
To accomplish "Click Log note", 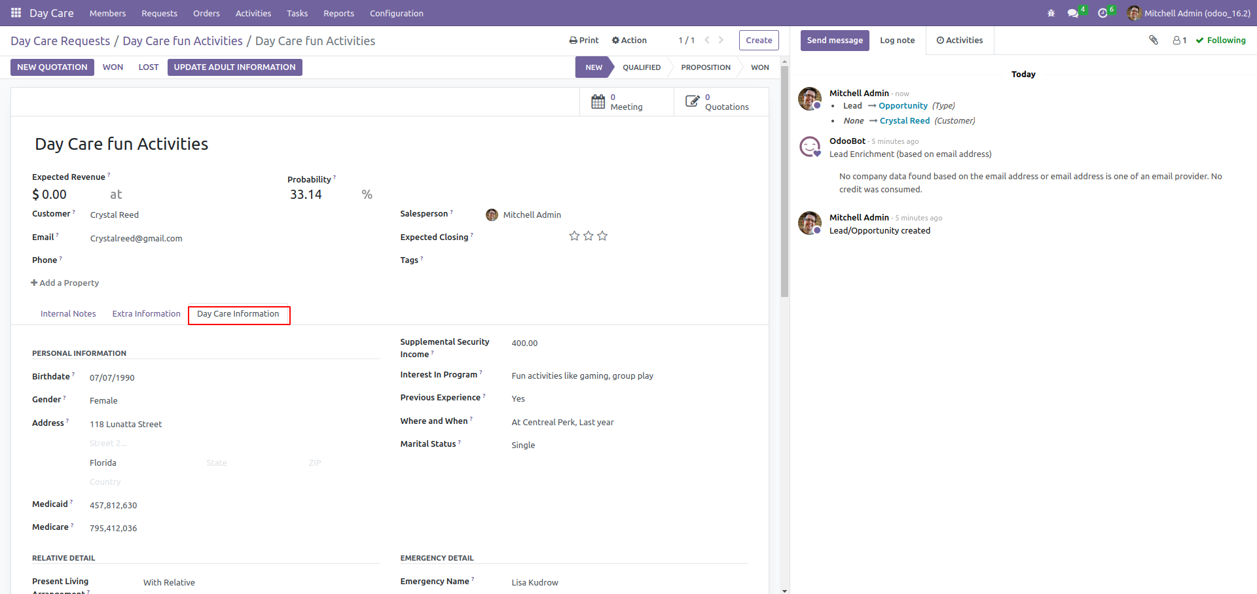I will (x=897, y=40).
